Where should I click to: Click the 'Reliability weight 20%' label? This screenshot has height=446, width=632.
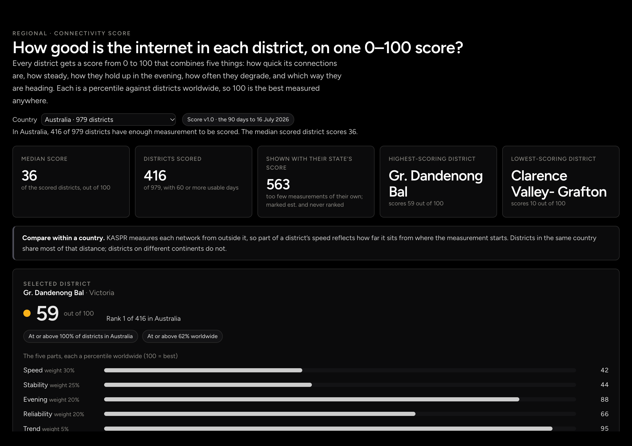click(x=54, y=414)
